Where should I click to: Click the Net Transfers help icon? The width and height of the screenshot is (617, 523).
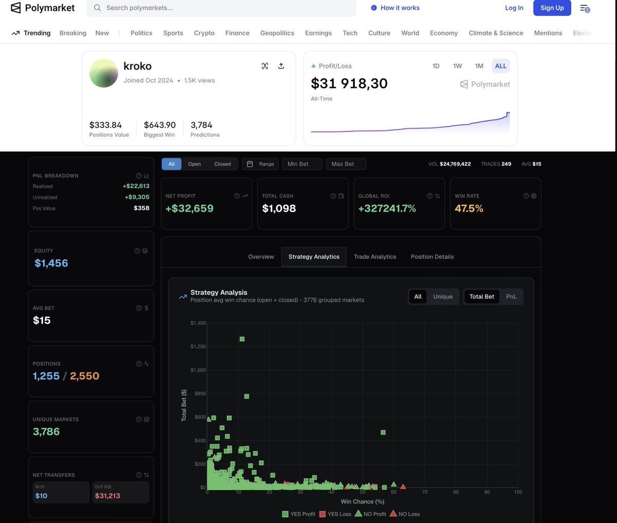click(x=139, y=475)
